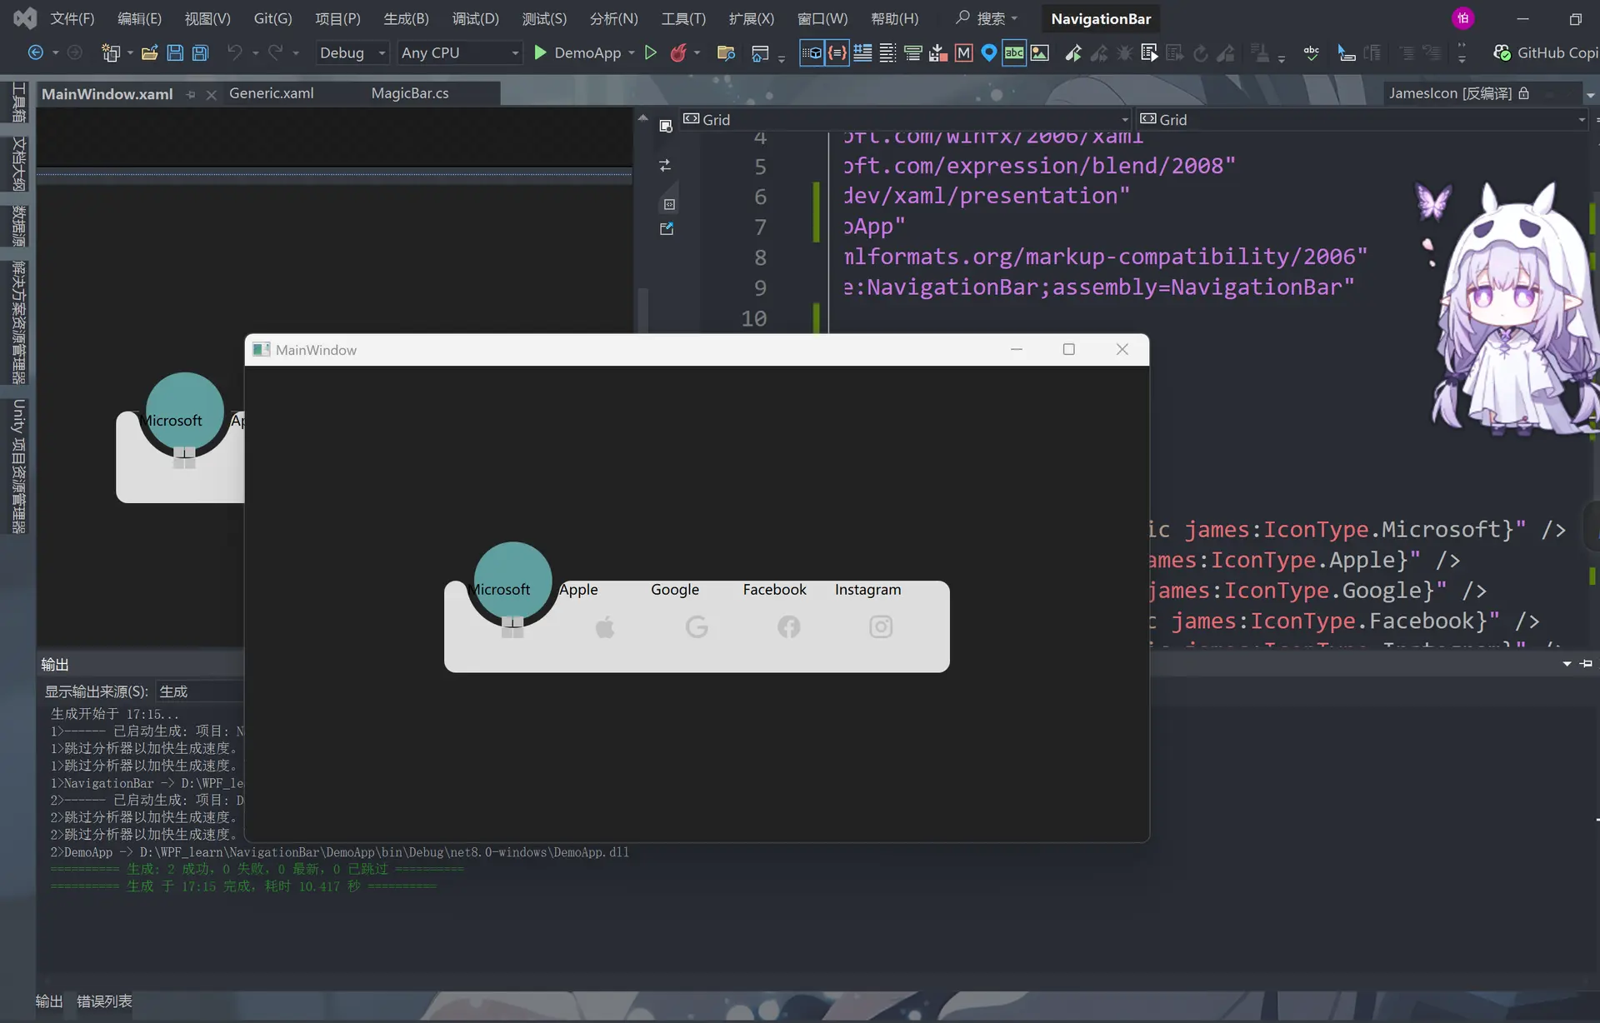Image resolution: width=1600 pixels, height=1023 pixels.
Task: Open the Unity 项目资源管理器 side tab
Action: click(x=18, y=467)
